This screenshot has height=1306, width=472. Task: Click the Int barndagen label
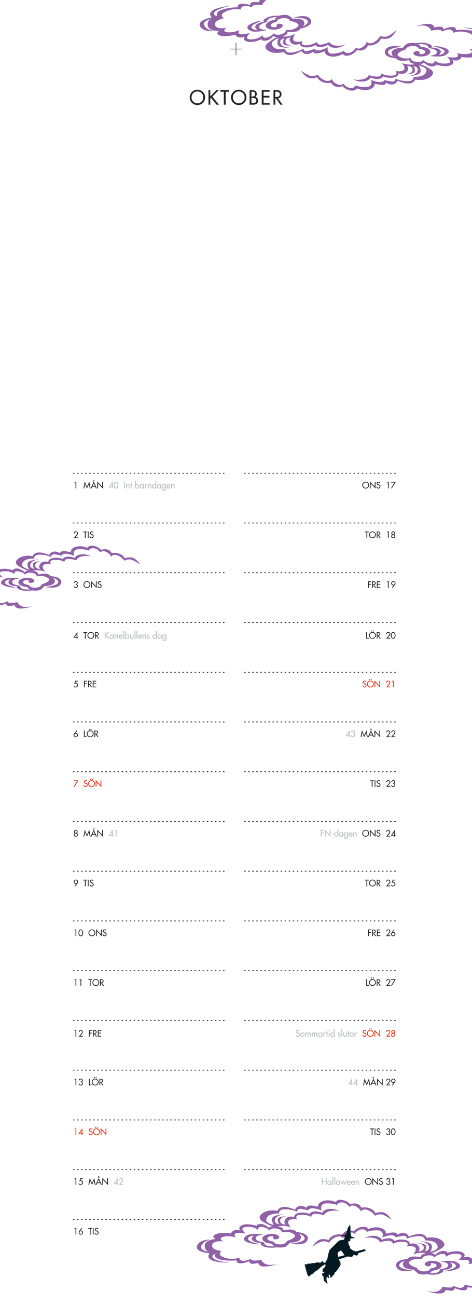(149, 485)
